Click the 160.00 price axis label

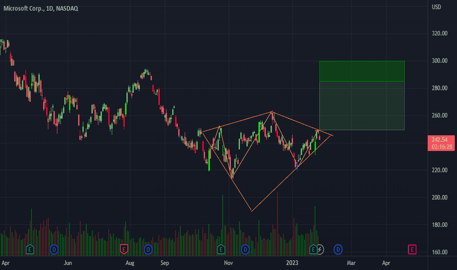(439, 252)
